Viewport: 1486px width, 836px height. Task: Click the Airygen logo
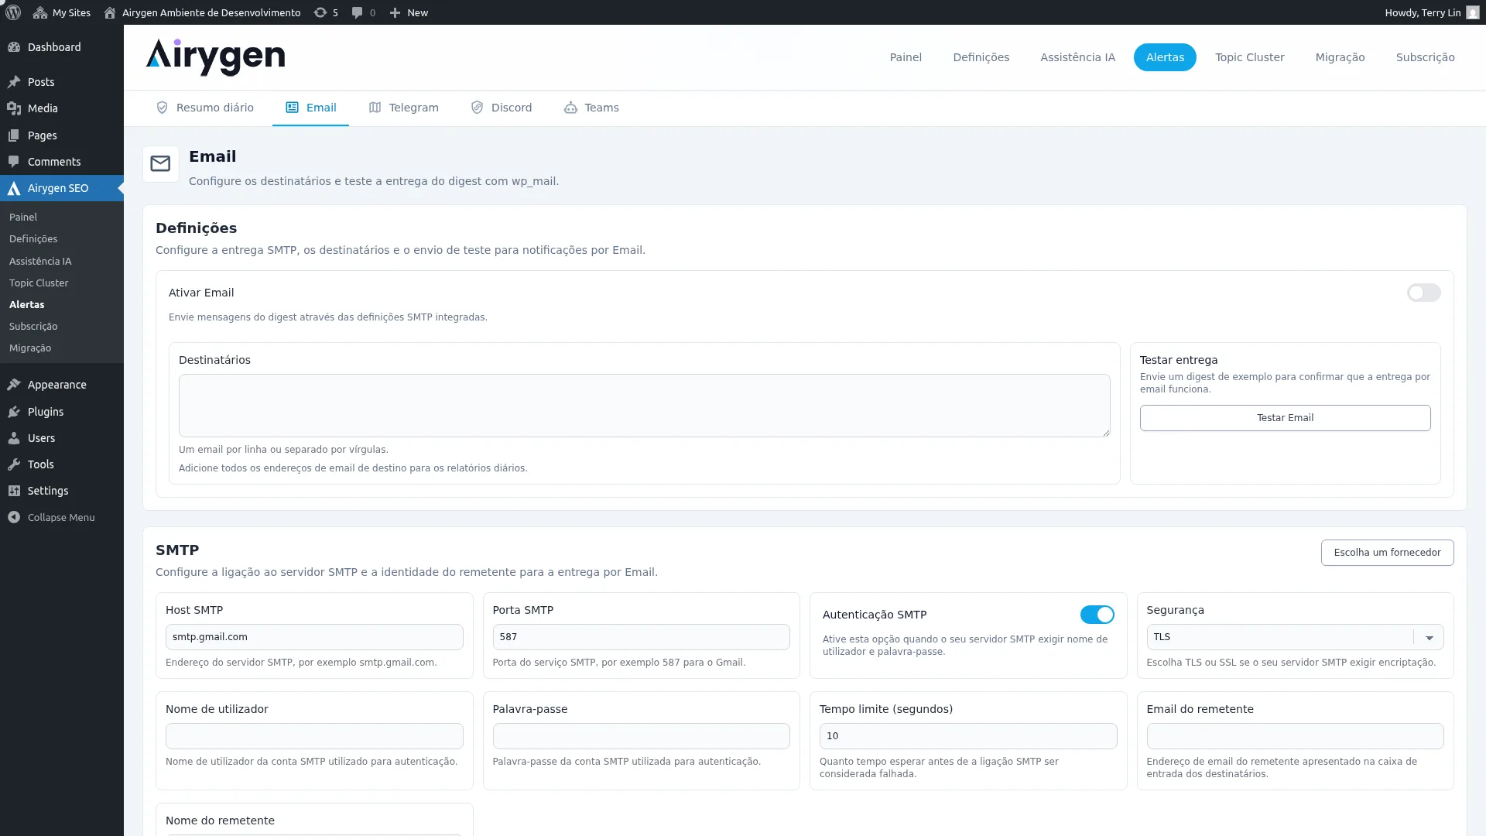click(x=215, y=57)
